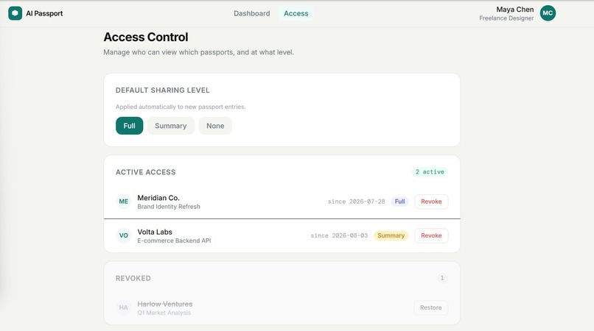Screen dimensions: 594x331
Task: Click 'since 2026-08-03' date text
Action: (x=339, y=235)
